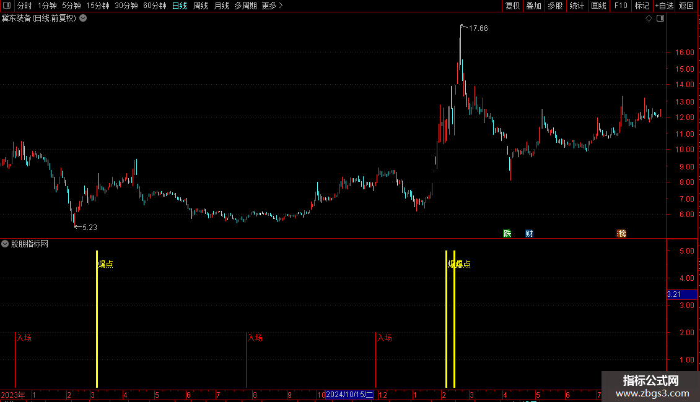Image resolution: width=700 pixels, height=402 pixels.
Task: Click the 叠加 overlay button
Action: pyautogui.click(x=533, y=6)
